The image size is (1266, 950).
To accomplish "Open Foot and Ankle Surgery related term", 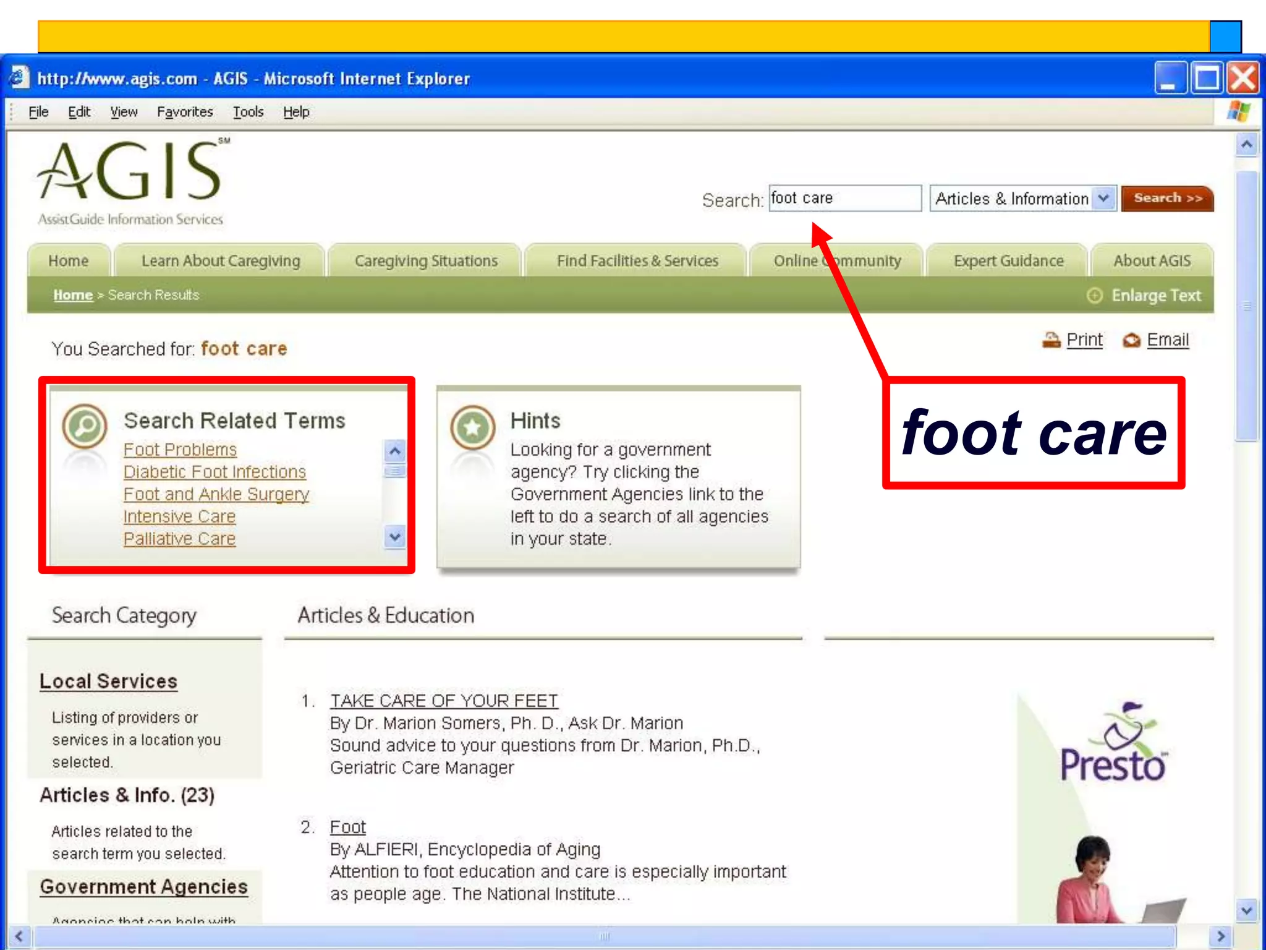I will [216, 494].
